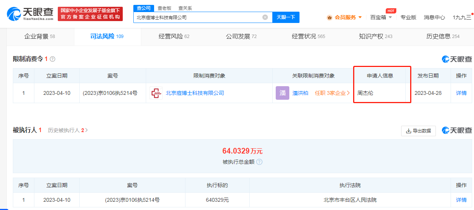Select 经营风险 tab
Image resolution: width=474 pixels, height=210 pixels.
[174, 37]
